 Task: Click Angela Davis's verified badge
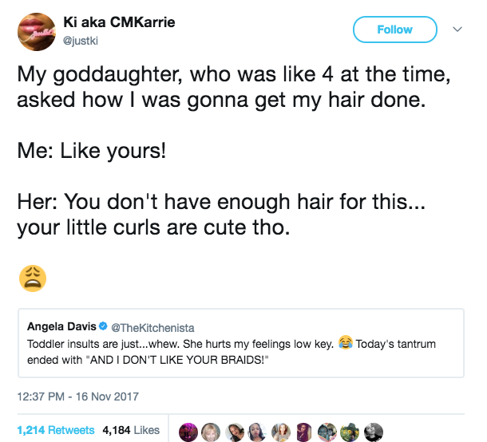coord(102,326)
